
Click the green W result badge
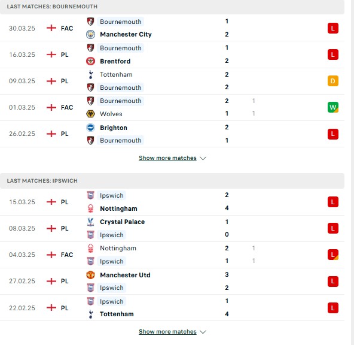coord(333,107)
